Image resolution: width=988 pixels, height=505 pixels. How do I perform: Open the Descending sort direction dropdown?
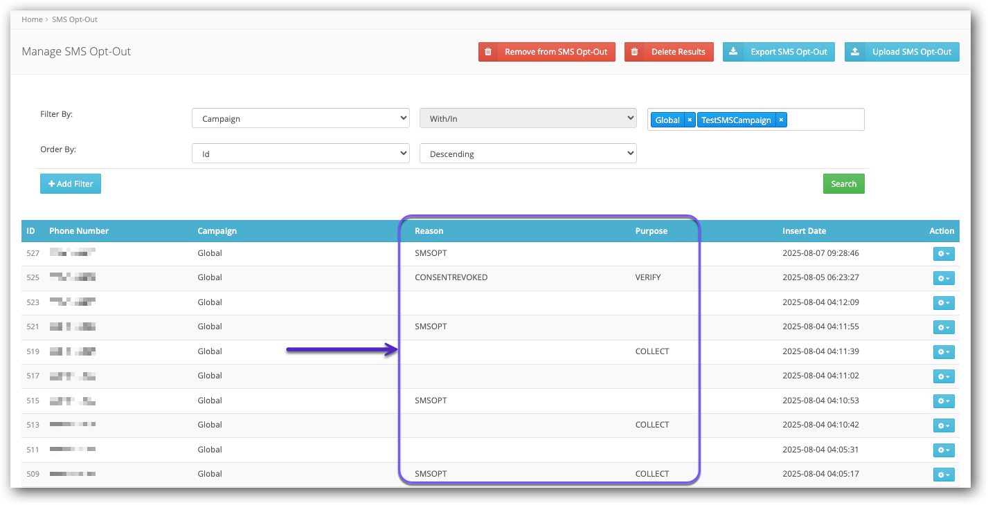coord(528,154)
